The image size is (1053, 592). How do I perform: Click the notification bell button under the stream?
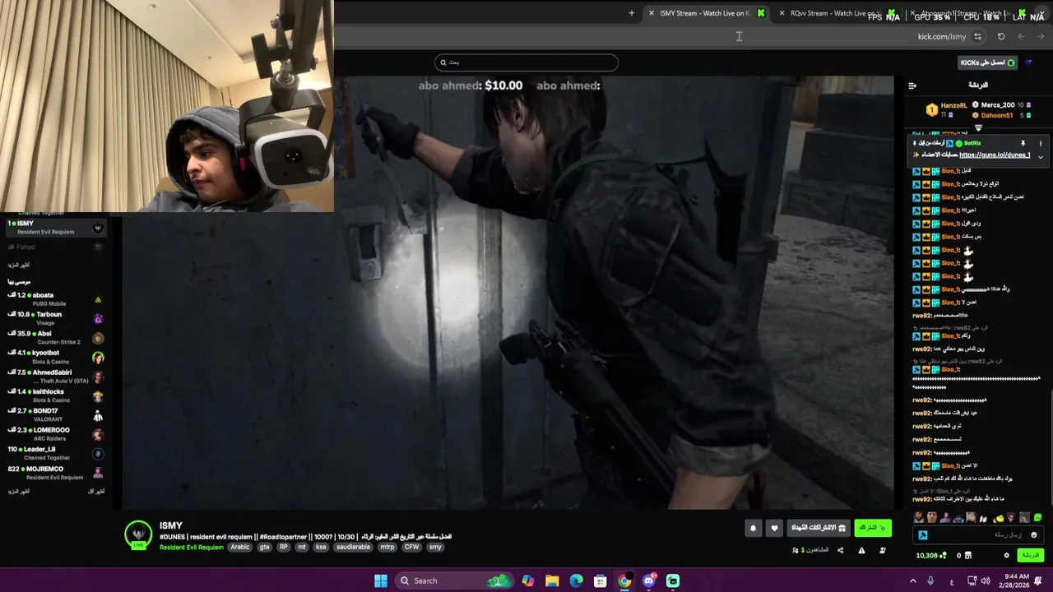(753, 529)
